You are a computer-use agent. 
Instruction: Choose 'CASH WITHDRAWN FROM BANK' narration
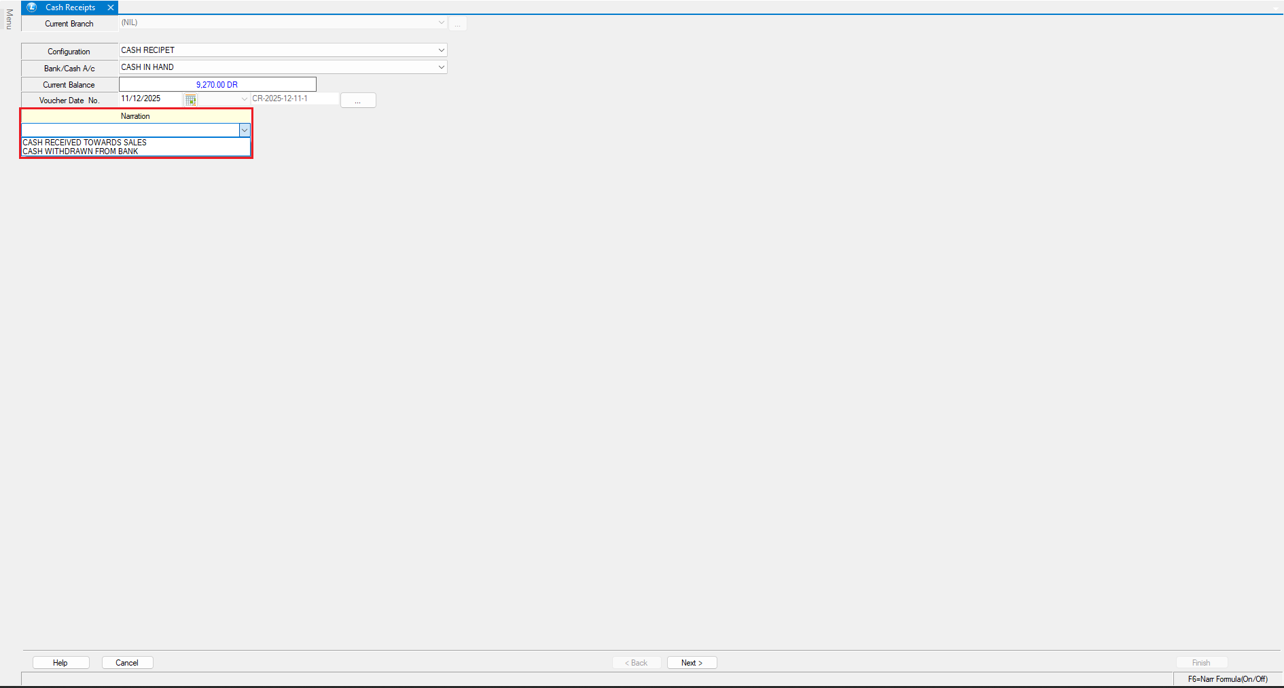[81, 151]
